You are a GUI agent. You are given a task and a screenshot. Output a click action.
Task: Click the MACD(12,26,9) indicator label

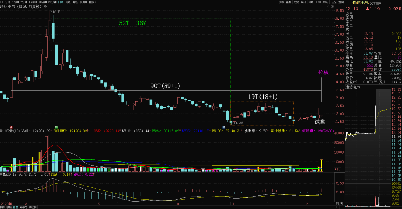[x=15, y=174]
